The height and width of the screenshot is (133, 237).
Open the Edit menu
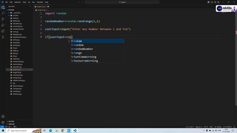[x=11, y=2]
